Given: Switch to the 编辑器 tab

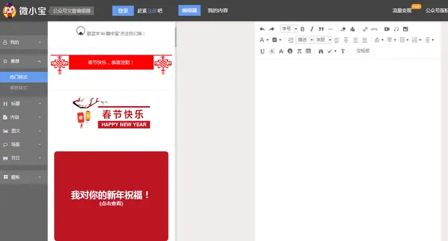Looking at the screenshot, I should click(x=189, y=11).
